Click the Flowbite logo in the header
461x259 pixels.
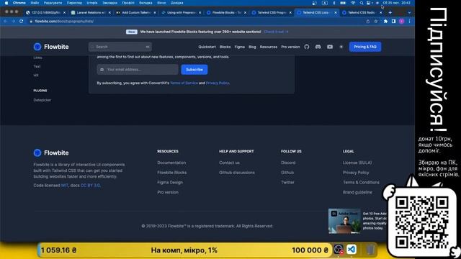[x=51, y=47]
